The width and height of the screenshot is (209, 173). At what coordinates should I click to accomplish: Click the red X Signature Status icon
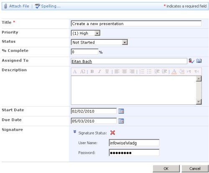pos(112,133)
